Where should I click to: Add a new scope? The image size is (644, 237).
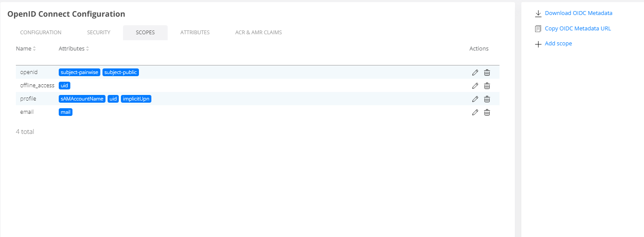click(558, 44)
